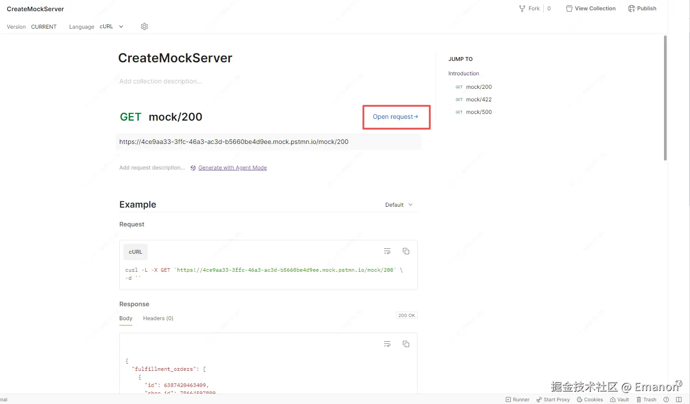Jump to GET mock/500
Image resolution: width=690 pixels, height=404 pixels.
coord(474,112)
